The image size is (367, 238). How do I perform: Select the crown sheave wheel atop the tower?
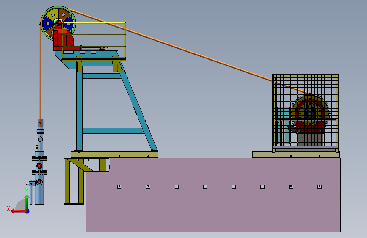pyautogui.click(x=58, y=23)
